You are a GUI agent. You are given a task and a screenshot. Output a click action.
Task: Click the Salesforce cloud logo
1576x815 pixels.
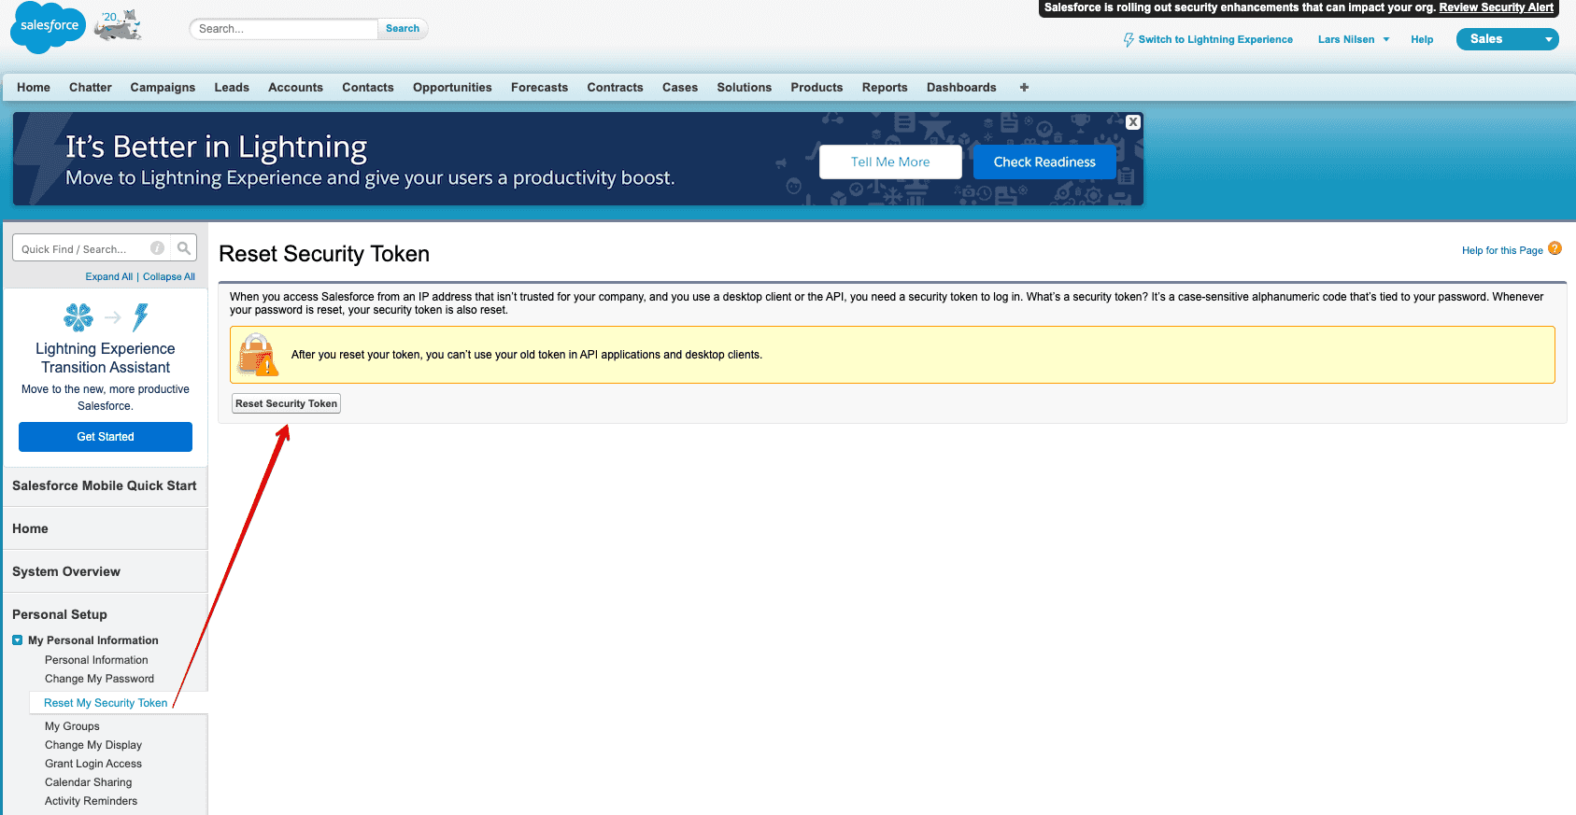coord(49,27)
